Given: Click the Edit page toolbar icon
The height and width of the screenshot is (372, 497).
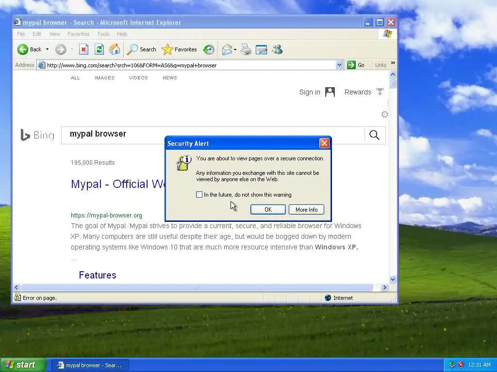Looking at the screenshot, I should tap(262, 49).
